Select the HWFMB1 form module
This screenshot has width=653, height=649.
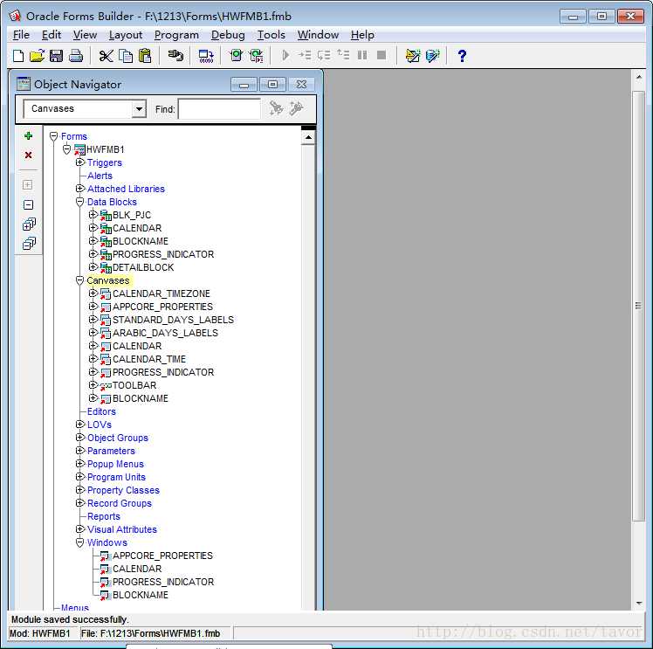(106, 149)
